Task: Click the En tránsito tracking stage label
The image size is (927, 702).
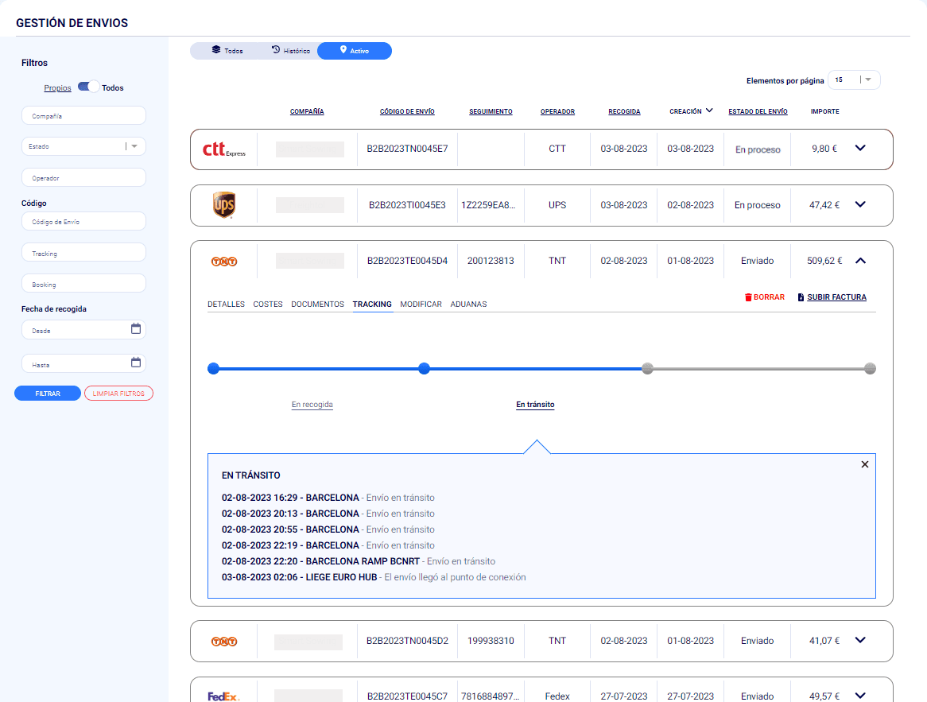Action: pyautogui.click(x=535, y=405)
